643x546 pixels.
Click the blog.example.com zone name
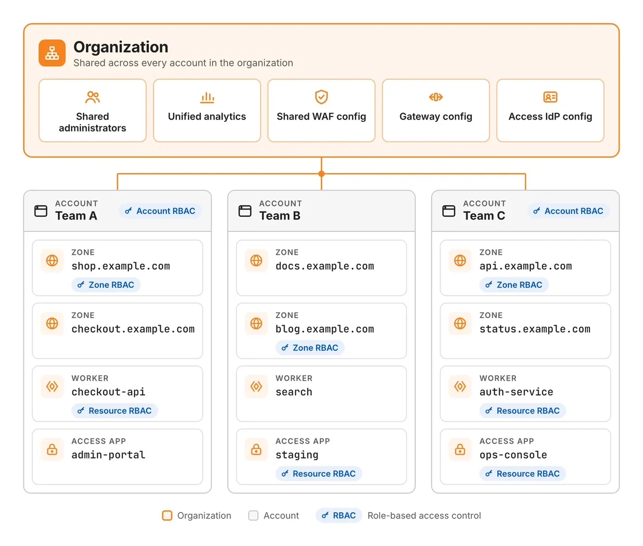(325, 329)
